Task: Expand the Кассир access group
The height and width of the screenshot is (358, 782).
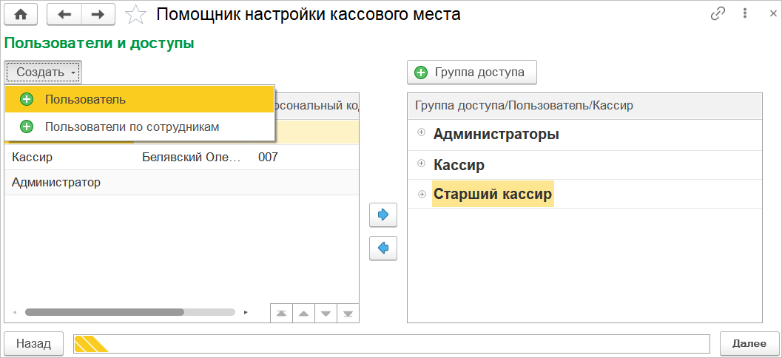Action: (422, 163)
